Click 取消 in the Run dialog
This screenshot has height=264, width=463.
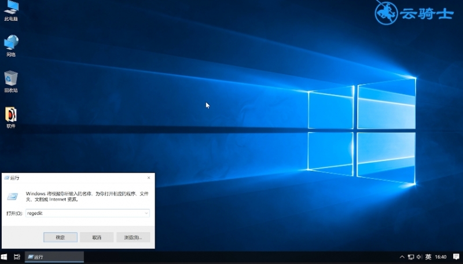click(x=97, y=237)
